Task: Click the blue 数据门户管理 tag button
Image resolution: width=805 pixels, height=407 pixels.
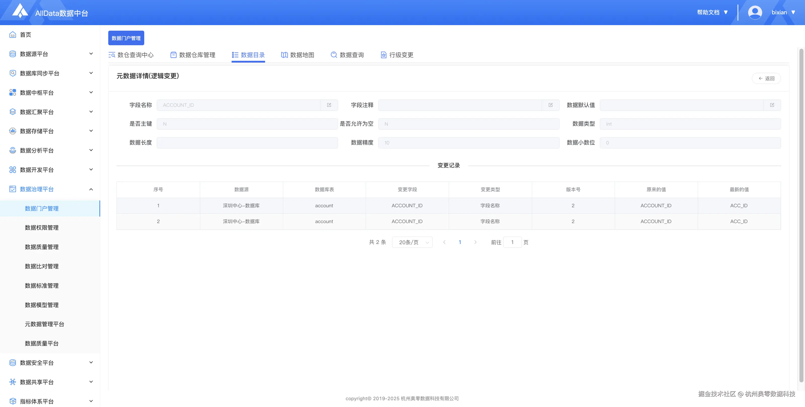Action: [x=126, y=38]
